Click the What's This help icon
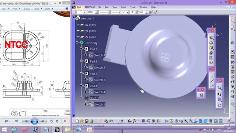 coord(121,121)
